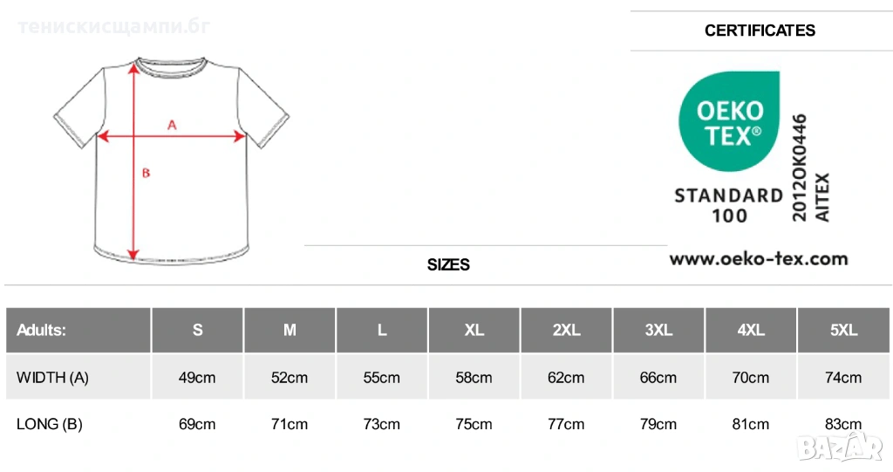This screenshot has height=472, width=893.
Task: Choose the 5XL size column header
Action: [x=843, y=331]
